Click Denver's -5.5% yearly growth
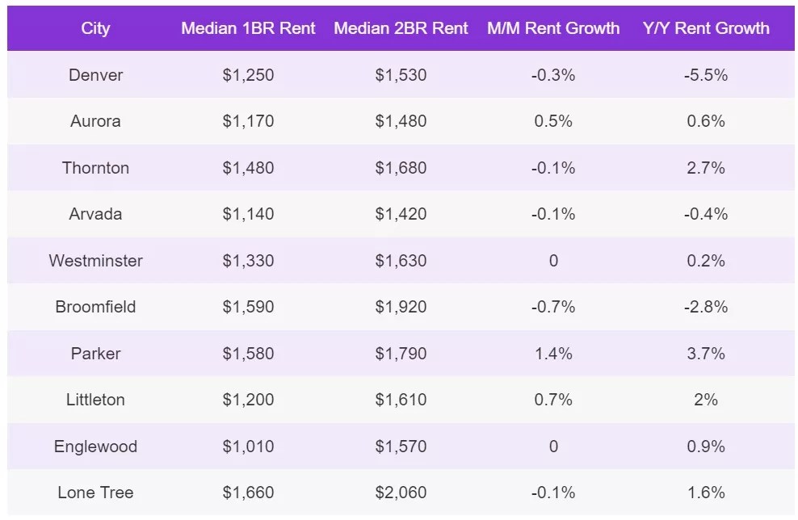 pyautogui.click(x=706, y=75)
